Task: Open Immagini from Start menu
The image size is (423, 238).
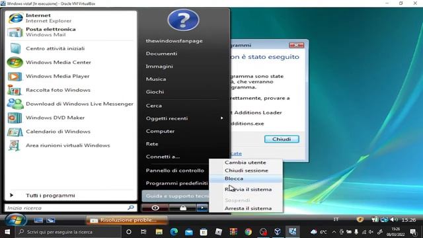Action: (159, 66)
